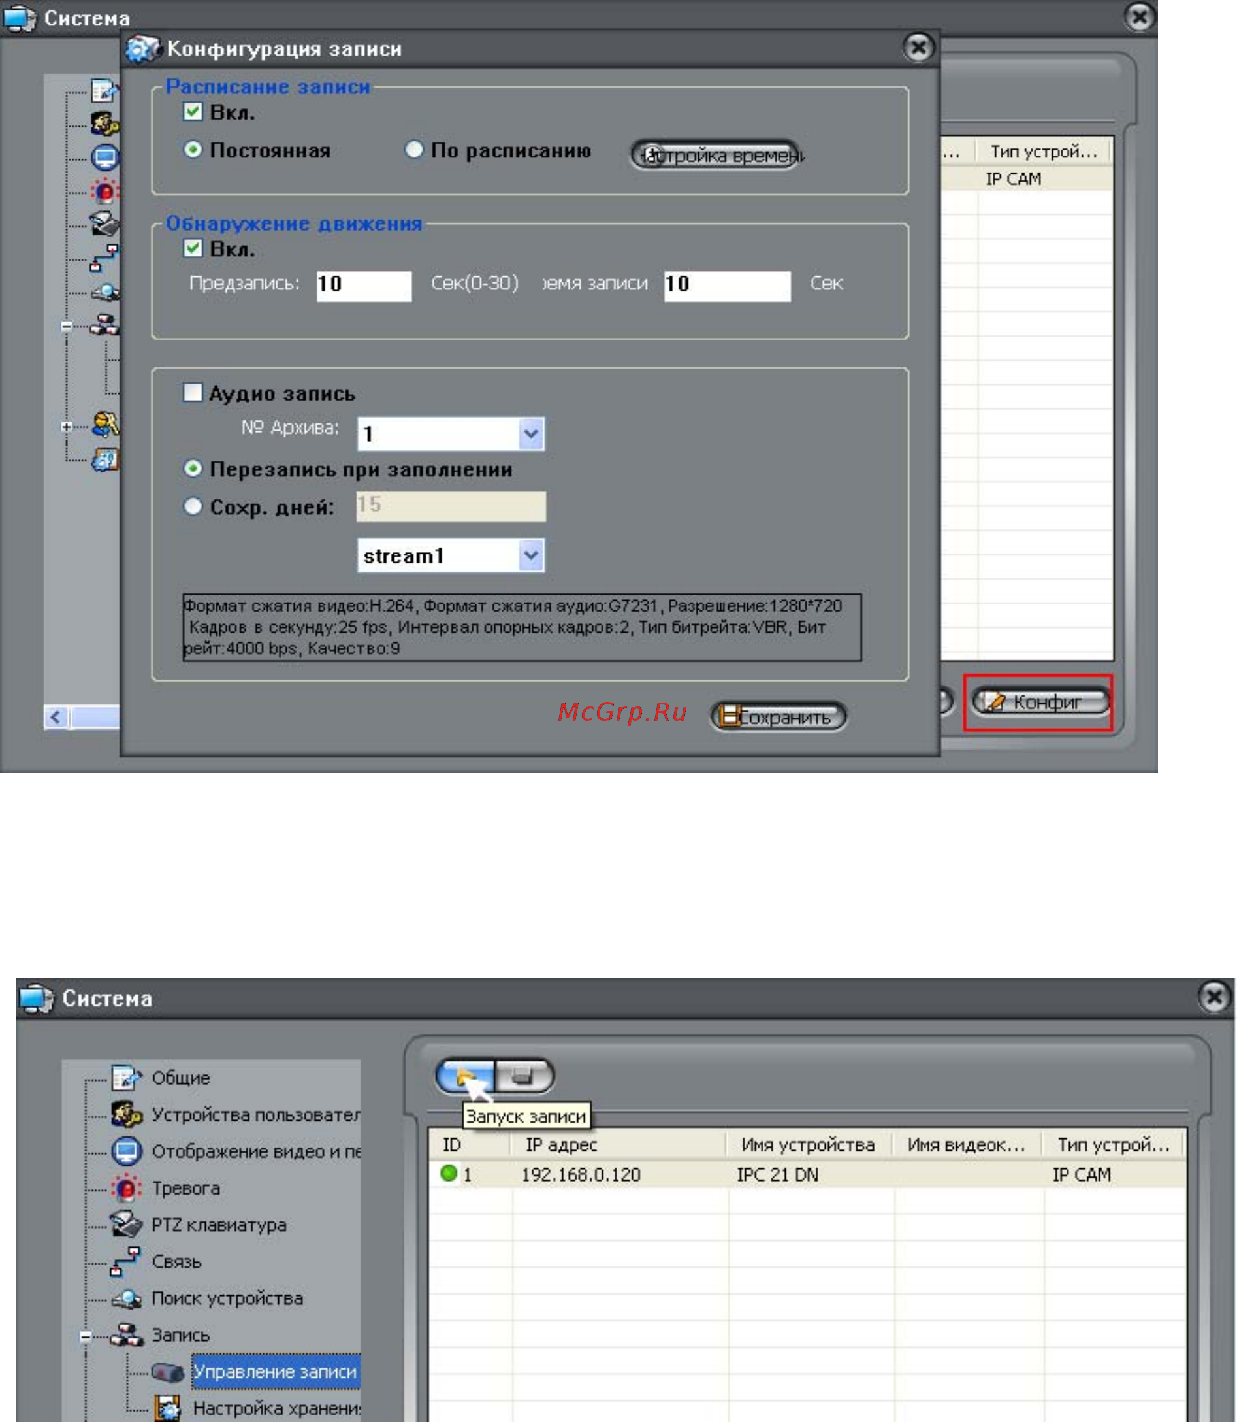Enable recording schedule Вкл. checkbox
Image resolution: width=1237 pixels, height=1422 pixels.
(x=193, y=111)
